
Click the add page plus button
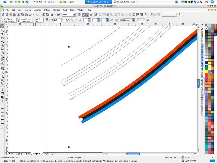coord(12,154)
